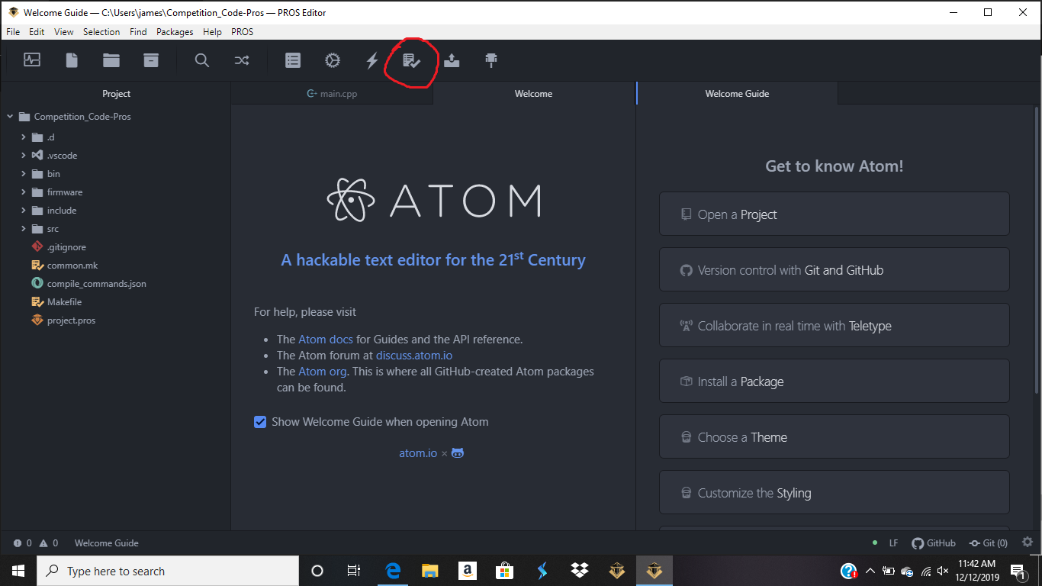Open the Selection menu
Image resolution: width=1042 pixels, height=586 pixels.
point(101,32)
